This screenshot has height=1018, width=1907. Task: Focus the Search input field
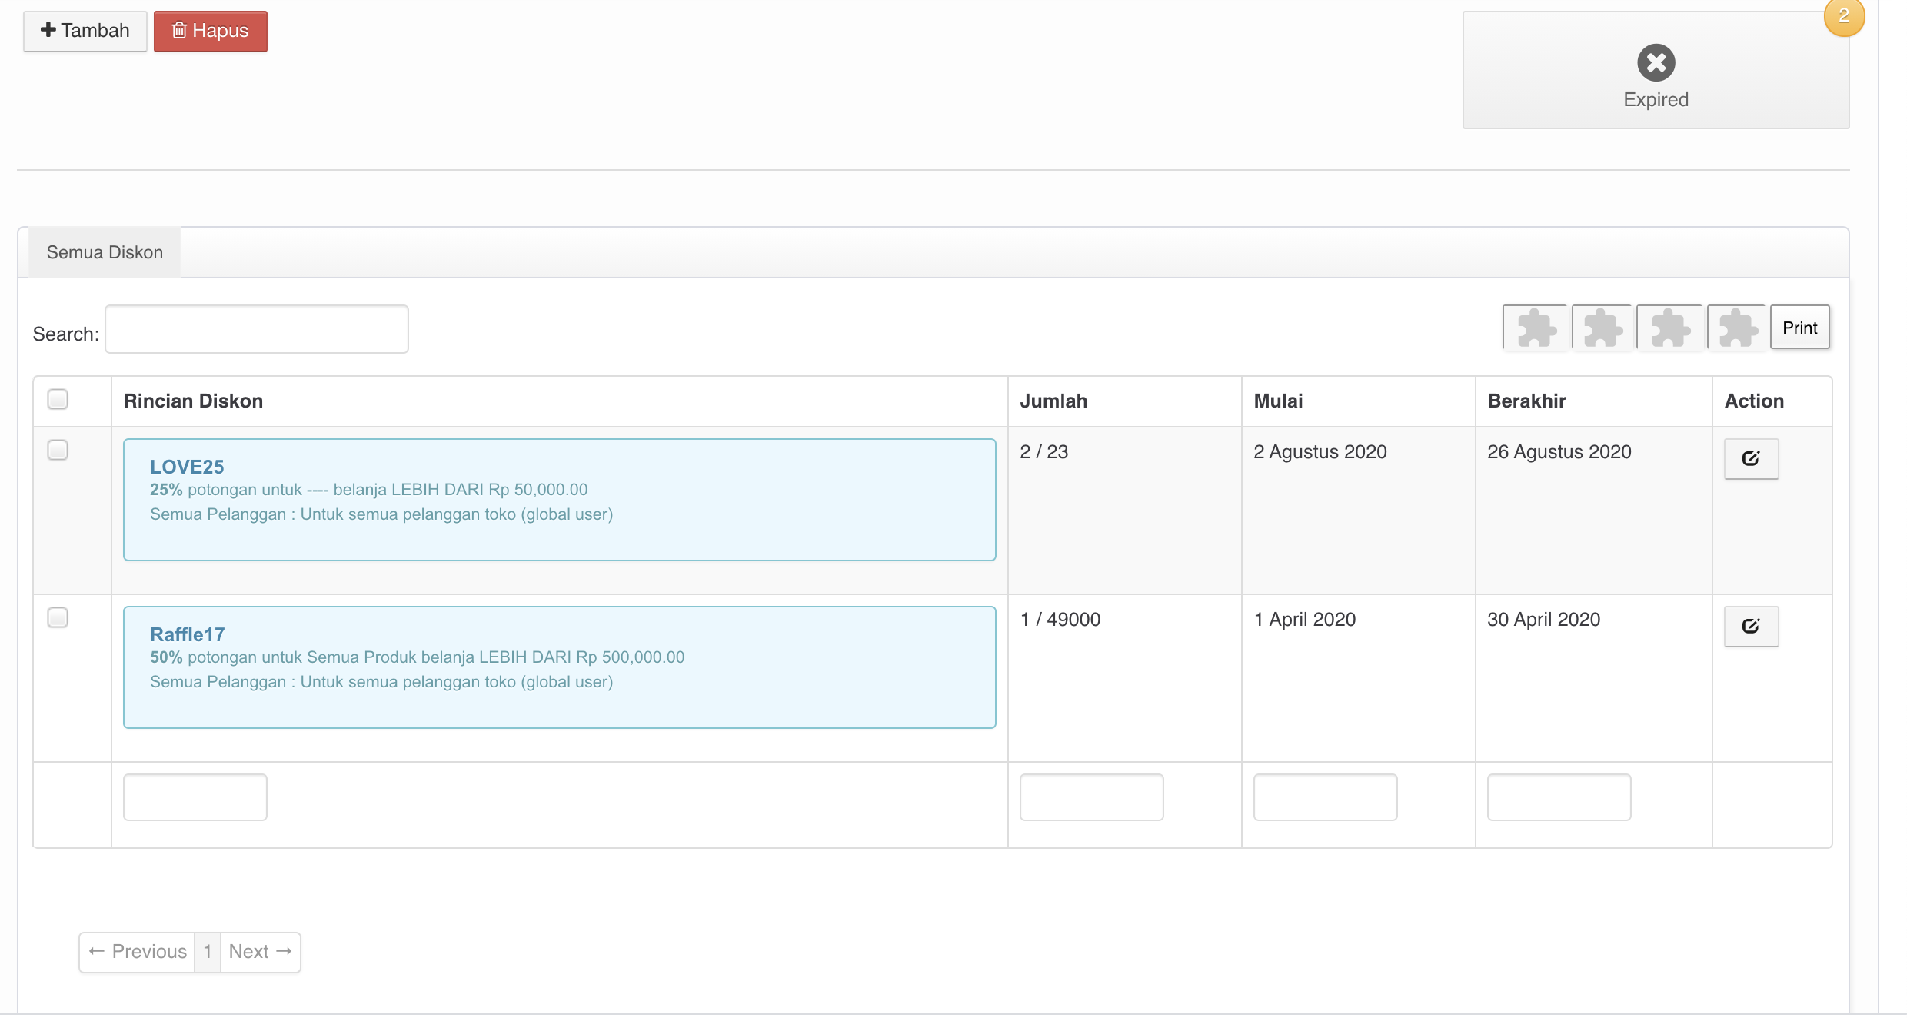pyautogui.click(x=256, y=330)
